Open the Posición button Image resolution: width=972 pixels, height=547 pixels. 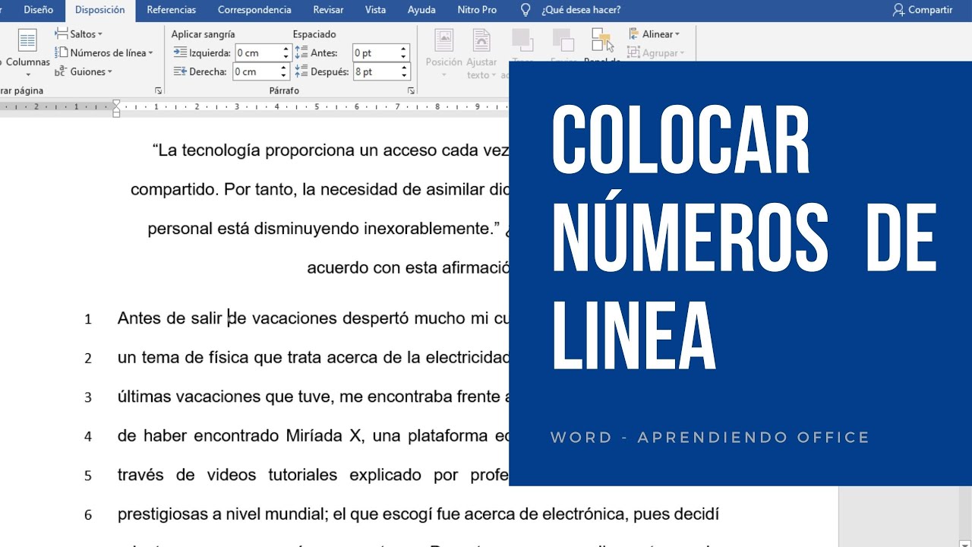[x=443, y=53]
